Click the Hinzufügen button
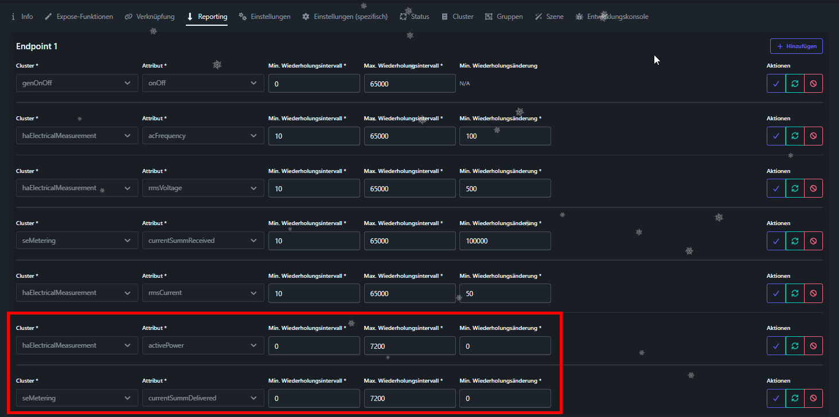 point(796,46)
